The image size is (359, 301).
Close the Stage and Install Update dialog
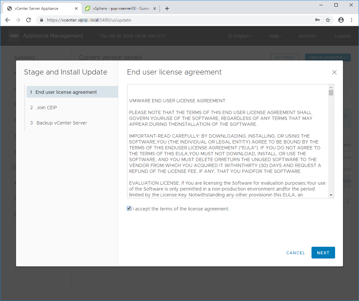(334, 72)
